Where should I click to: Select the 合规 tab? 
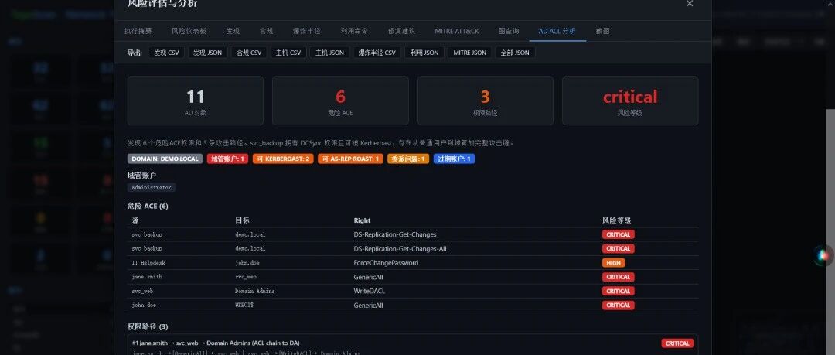(266, 31)
